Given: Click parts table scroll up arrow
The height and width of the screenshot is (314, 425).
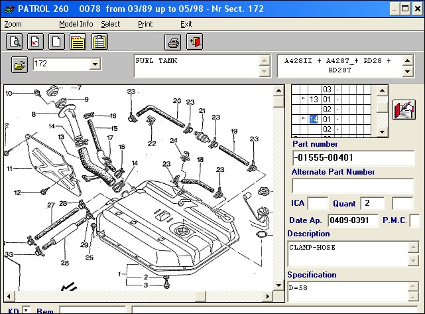Looking at the screenshot, I should 382,90.
